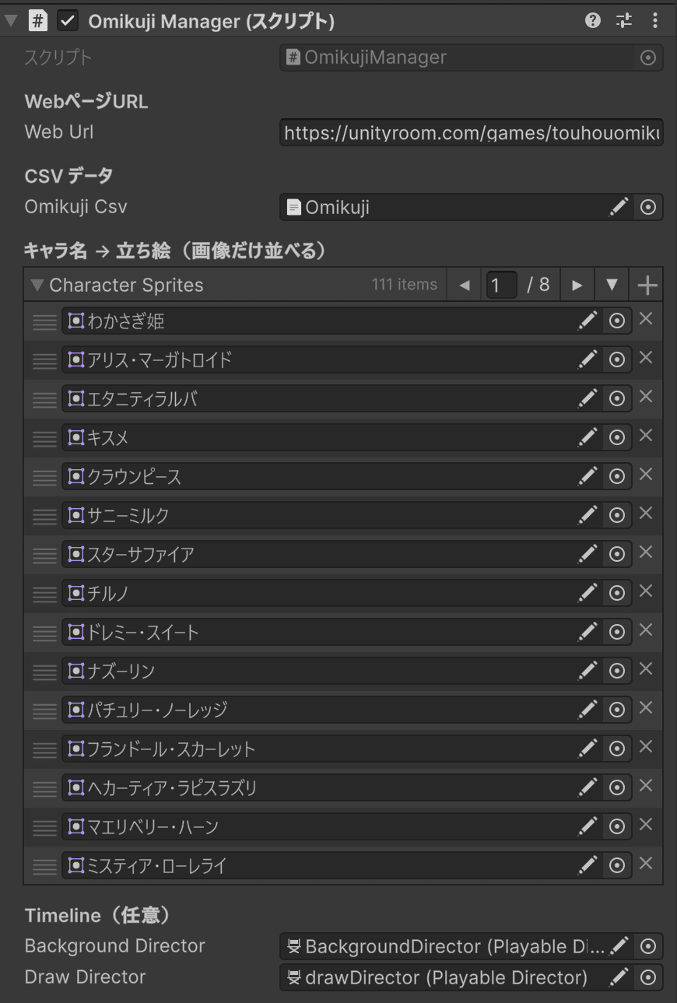Screen dimensions: 677x1003
Task: Collapse the Character Sprites array foldout
Action: (36, 285)
